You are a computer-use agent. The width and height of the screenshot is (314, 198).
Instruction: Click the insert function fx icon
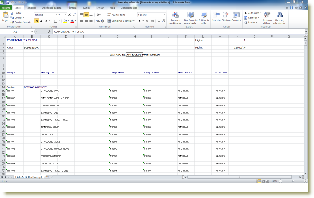tap(50, 32)
